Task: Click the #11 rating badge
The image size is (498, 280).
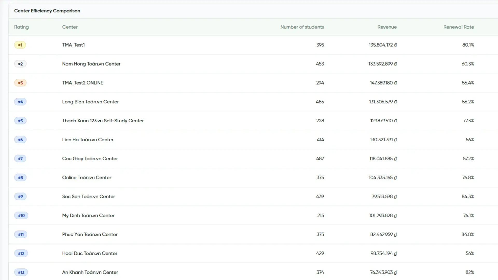Action: (x=21, y=234)
